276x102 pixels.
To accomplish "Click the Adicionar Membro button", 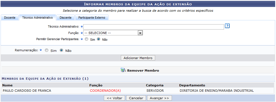I will click(x=138, y=58).
